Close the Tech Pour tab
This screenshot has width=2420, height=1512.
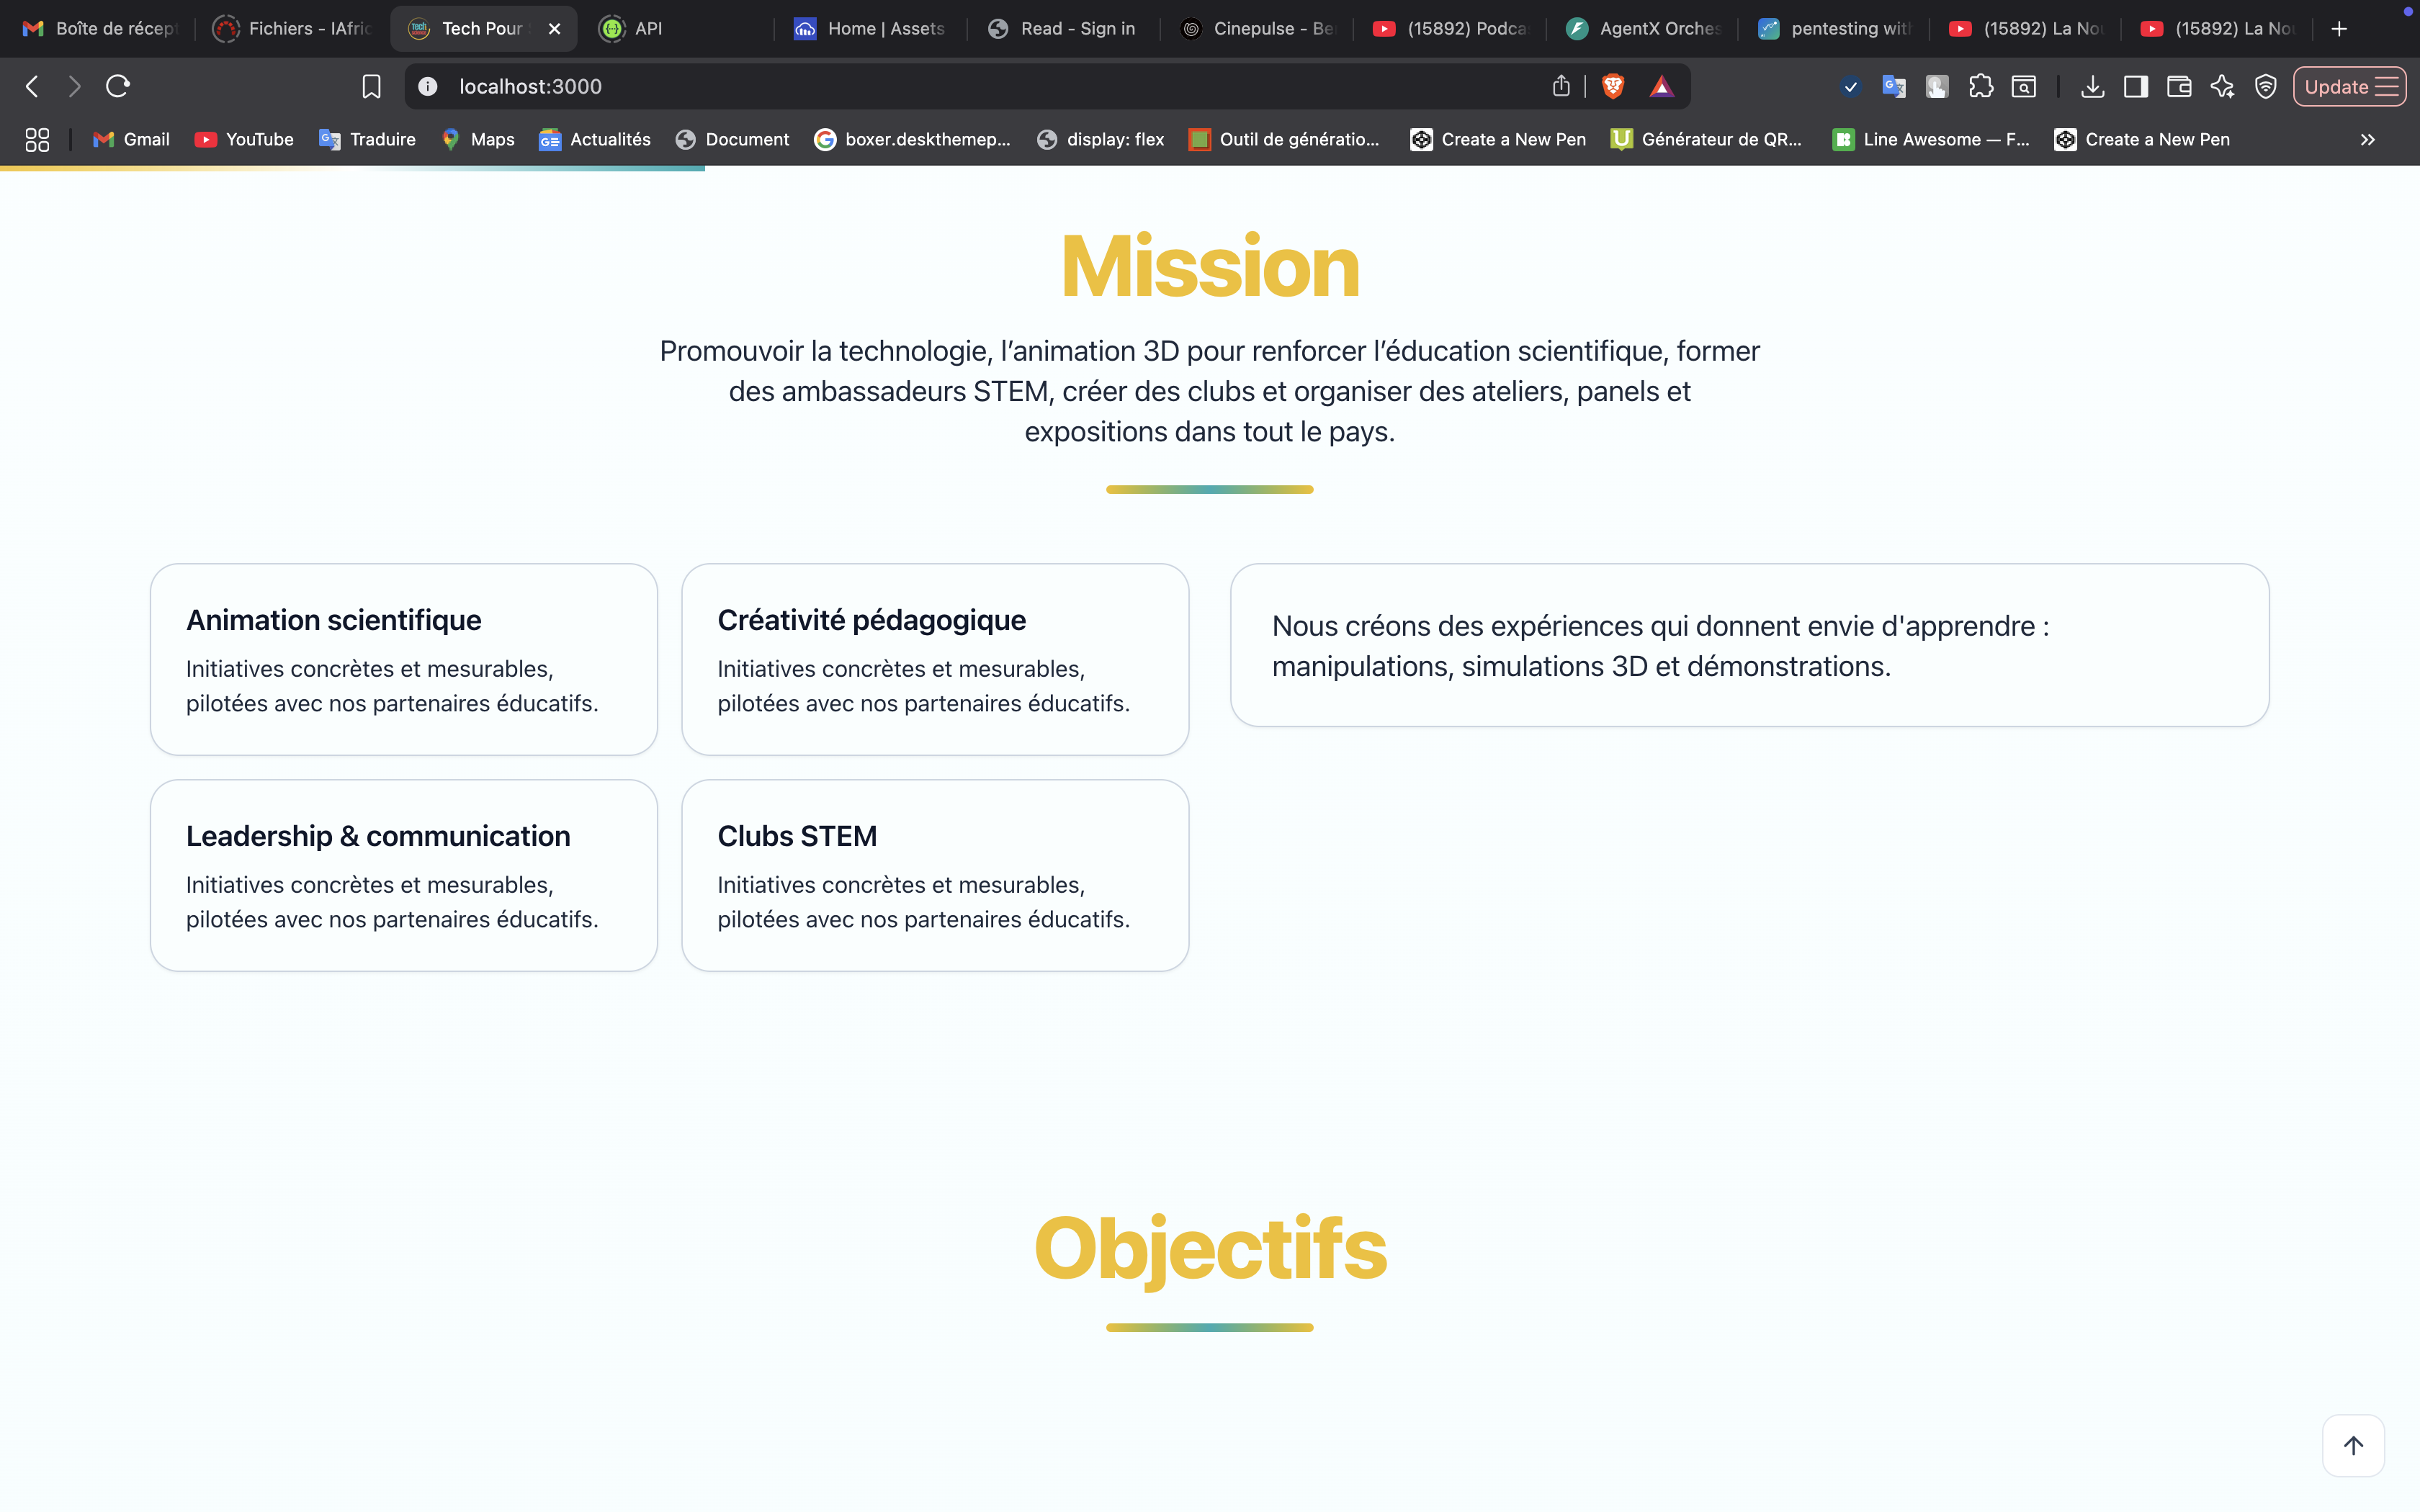click(554, 29)
